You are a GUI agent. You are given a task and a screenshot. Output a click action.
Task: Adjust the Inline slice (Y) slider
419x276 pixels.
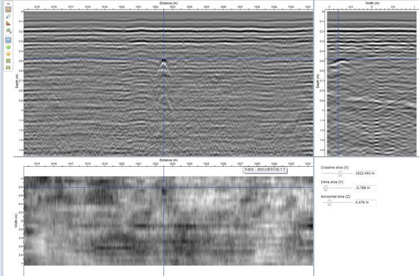coord(325,188)
